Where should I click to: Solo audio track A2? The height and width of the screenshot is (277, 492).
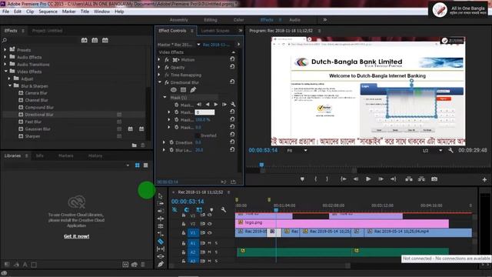216,252
